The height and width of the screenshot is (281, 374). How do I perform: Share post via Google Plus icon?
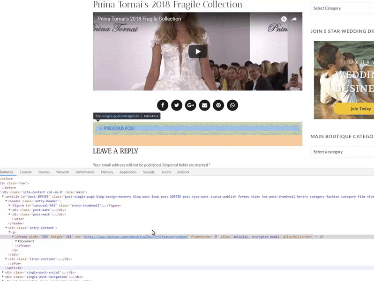[x=191, y=105]
